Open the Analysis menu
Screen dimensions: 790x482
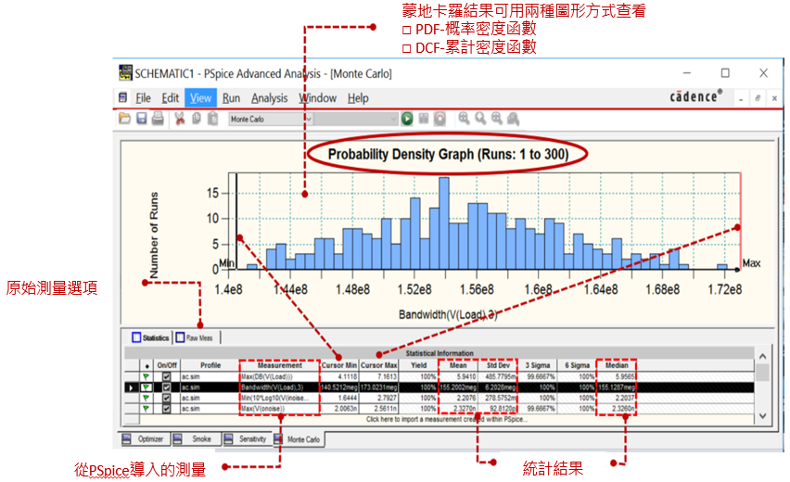click(x=270, y=97)
